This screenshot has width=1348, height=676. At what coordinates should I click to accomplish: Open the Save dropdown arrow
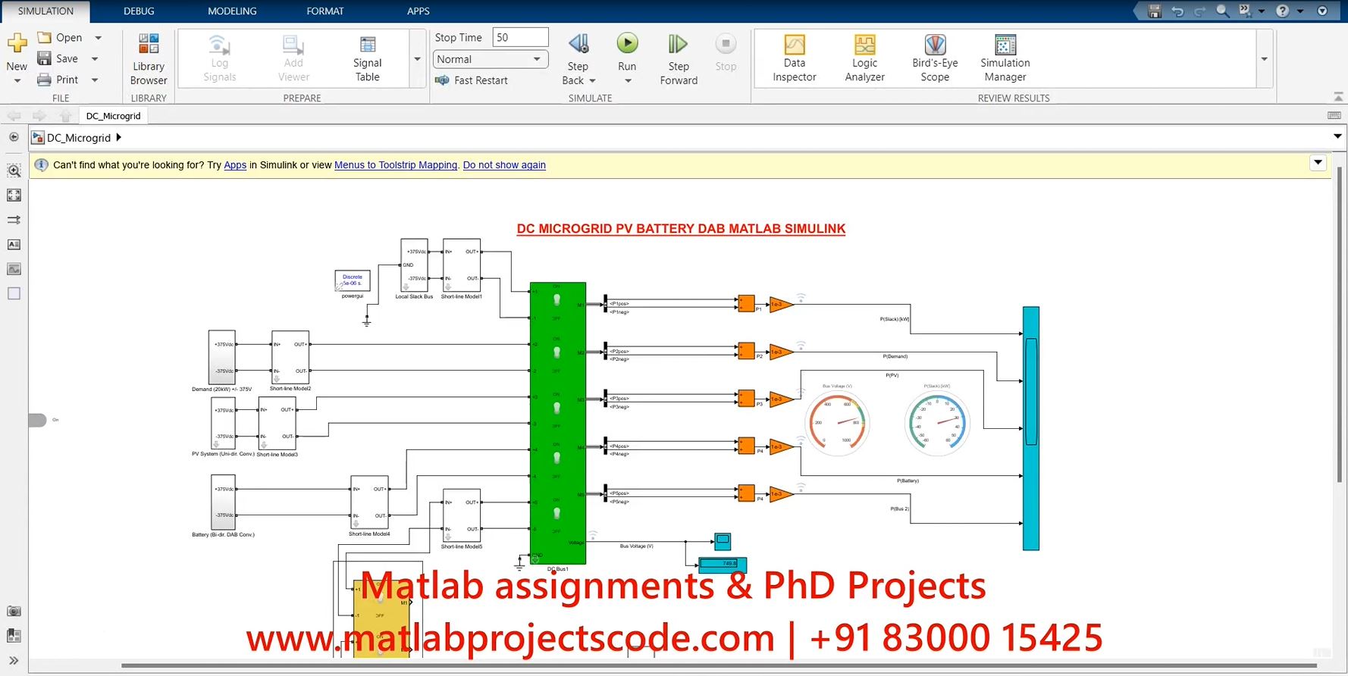[x=95, y=59]
